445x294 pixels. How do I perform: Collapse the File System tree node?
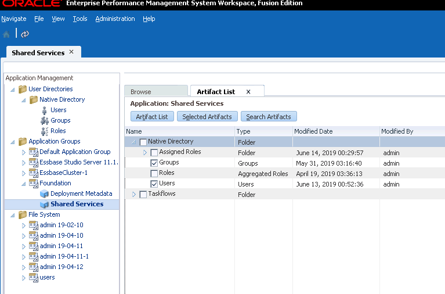[x=13, y=215]
